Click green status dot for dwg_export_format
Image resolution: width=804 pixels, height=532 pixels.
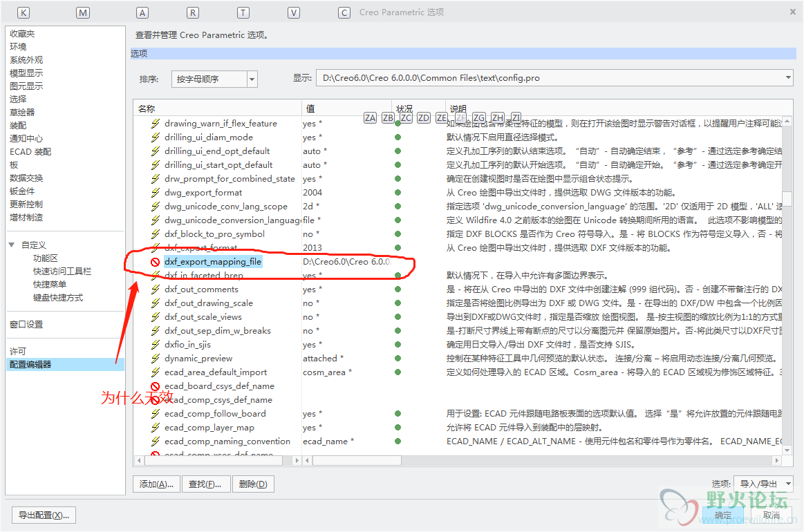point(398,193)
